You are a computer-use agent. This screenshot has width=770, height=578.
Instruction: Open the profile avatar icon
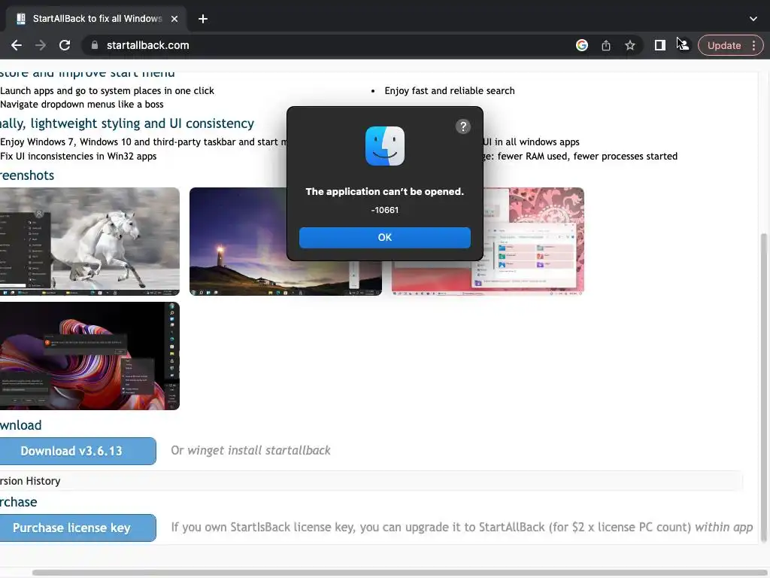(x=683, y=45)
